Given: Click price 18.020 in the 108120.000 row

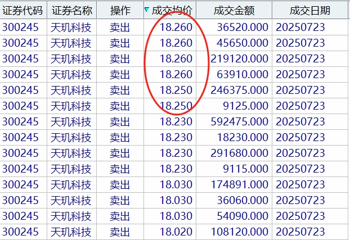Looking at the screenshot, I should [176, 232].
